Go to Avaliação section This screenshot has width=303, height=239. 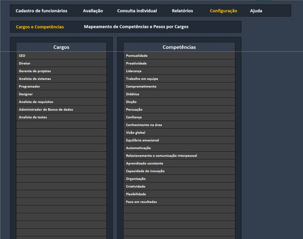tap(93, 11)
